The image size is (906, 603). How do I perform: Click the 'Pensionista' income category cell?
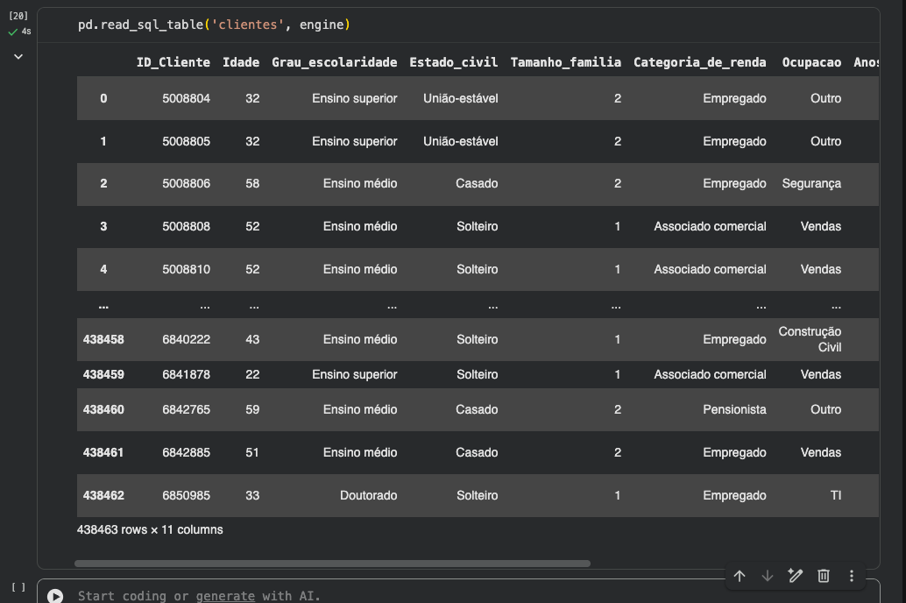[734, 409]
